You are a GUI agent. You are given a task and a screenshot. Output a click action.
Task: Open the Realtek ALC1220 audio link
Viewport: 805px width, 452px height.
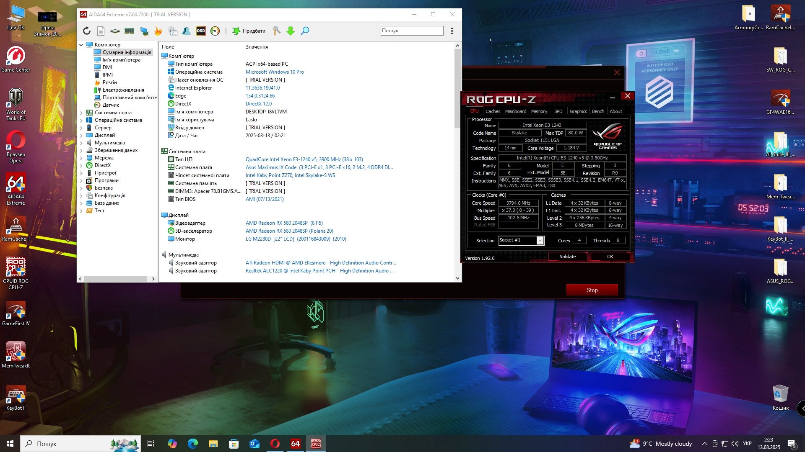pos(319,271)
